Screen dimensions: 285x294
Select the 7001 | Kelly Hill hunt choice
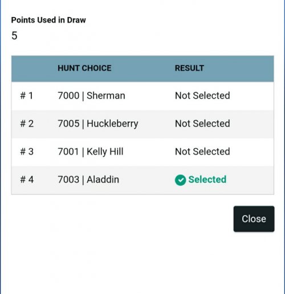[x=91, y=152]
